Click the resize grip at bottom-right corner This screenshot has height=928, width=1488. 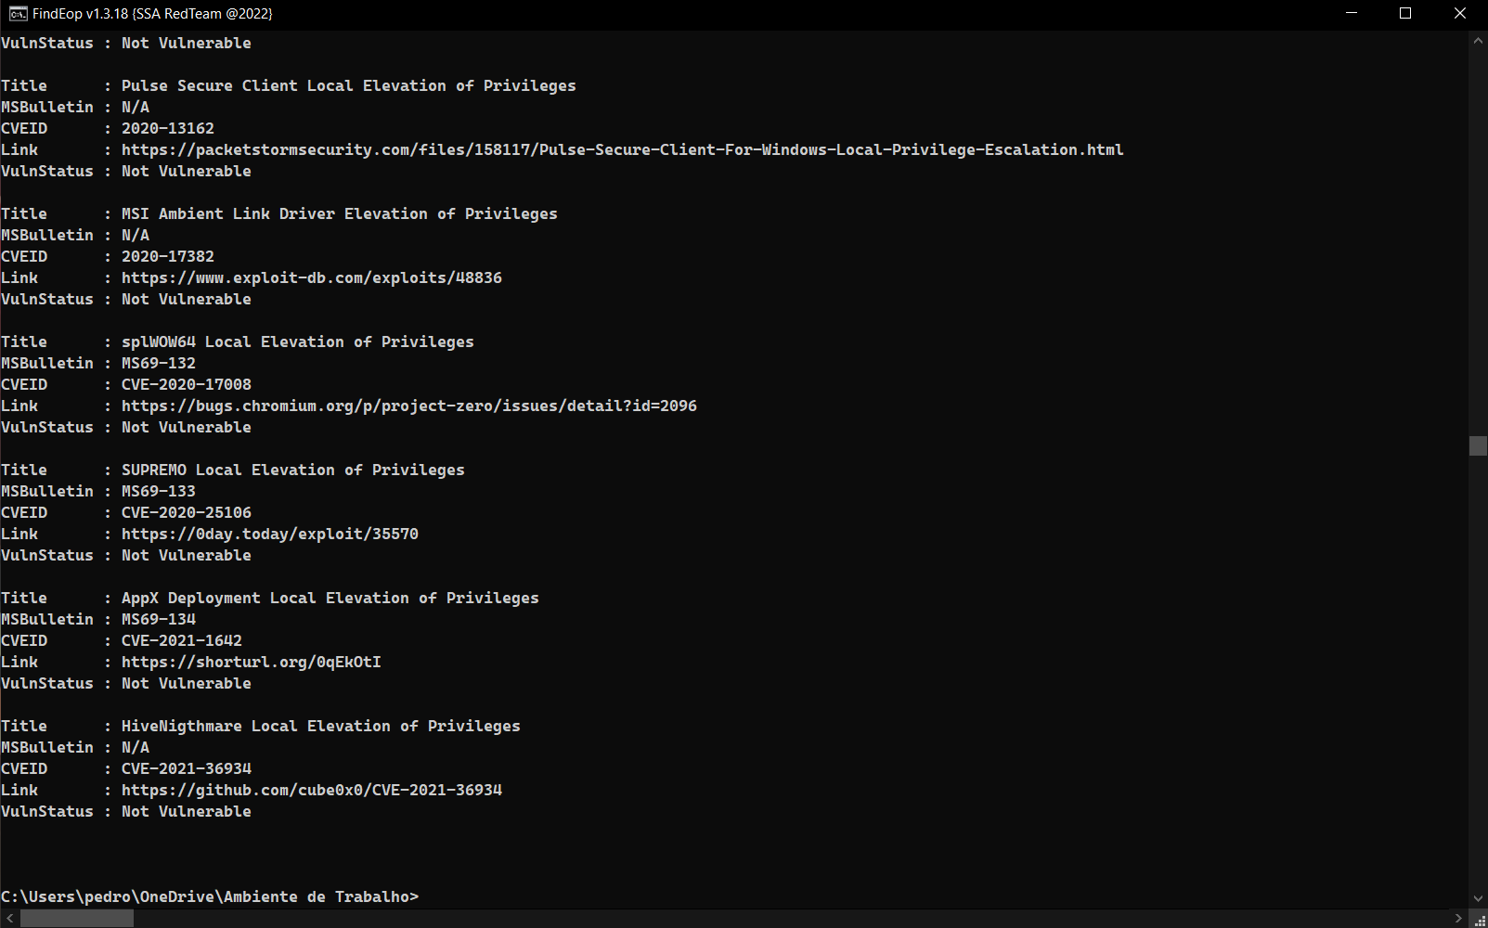(1482, 921)
